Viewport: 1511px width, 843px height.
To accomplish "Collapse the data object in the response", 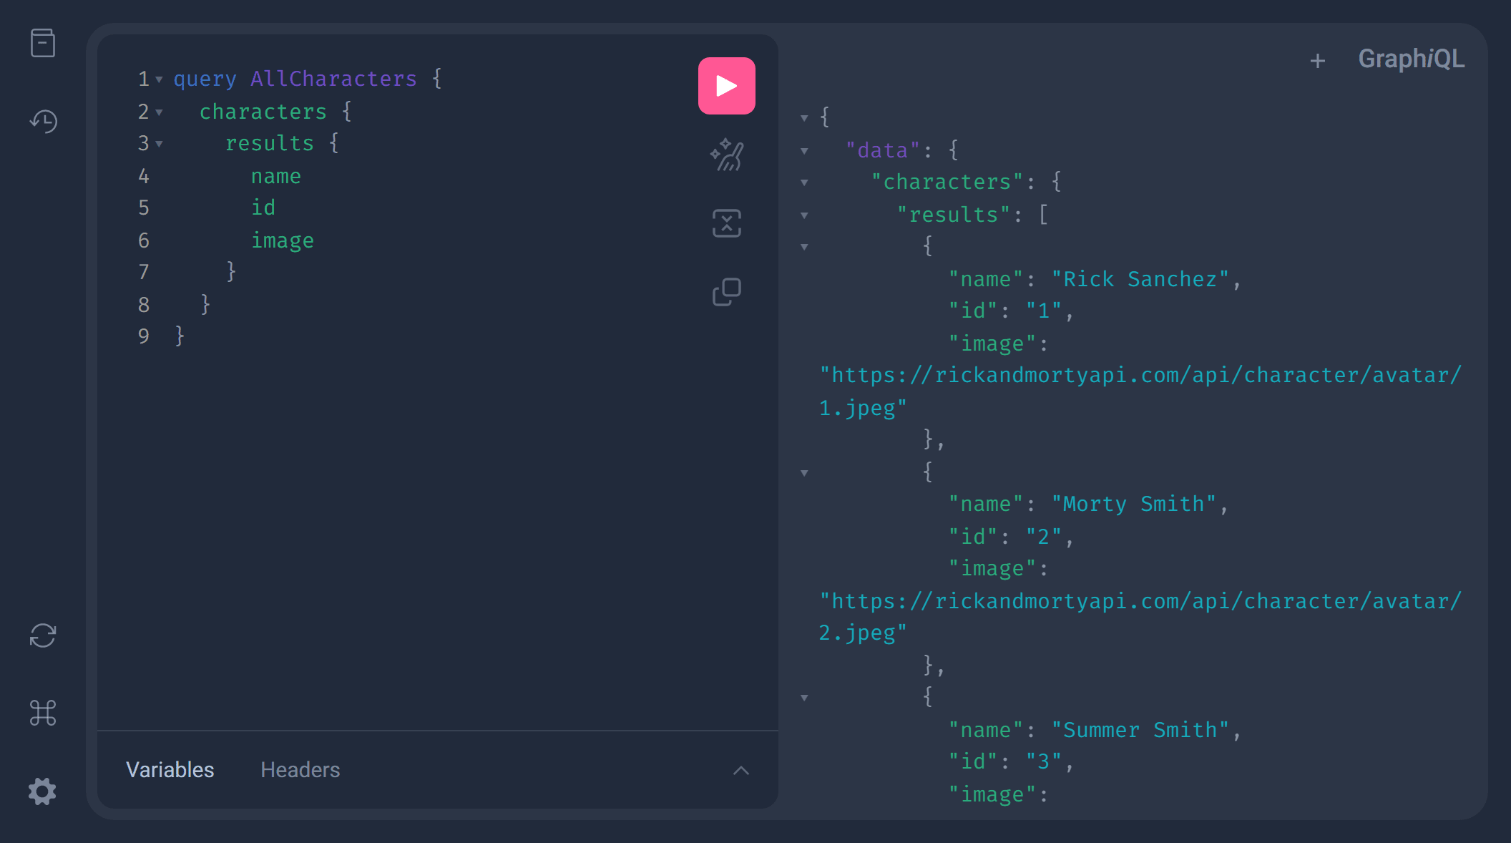I will click(806, 150).
